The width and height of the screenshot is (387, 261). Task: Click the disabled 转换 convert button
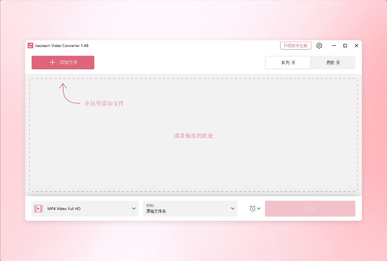click(x=310, y=208)
